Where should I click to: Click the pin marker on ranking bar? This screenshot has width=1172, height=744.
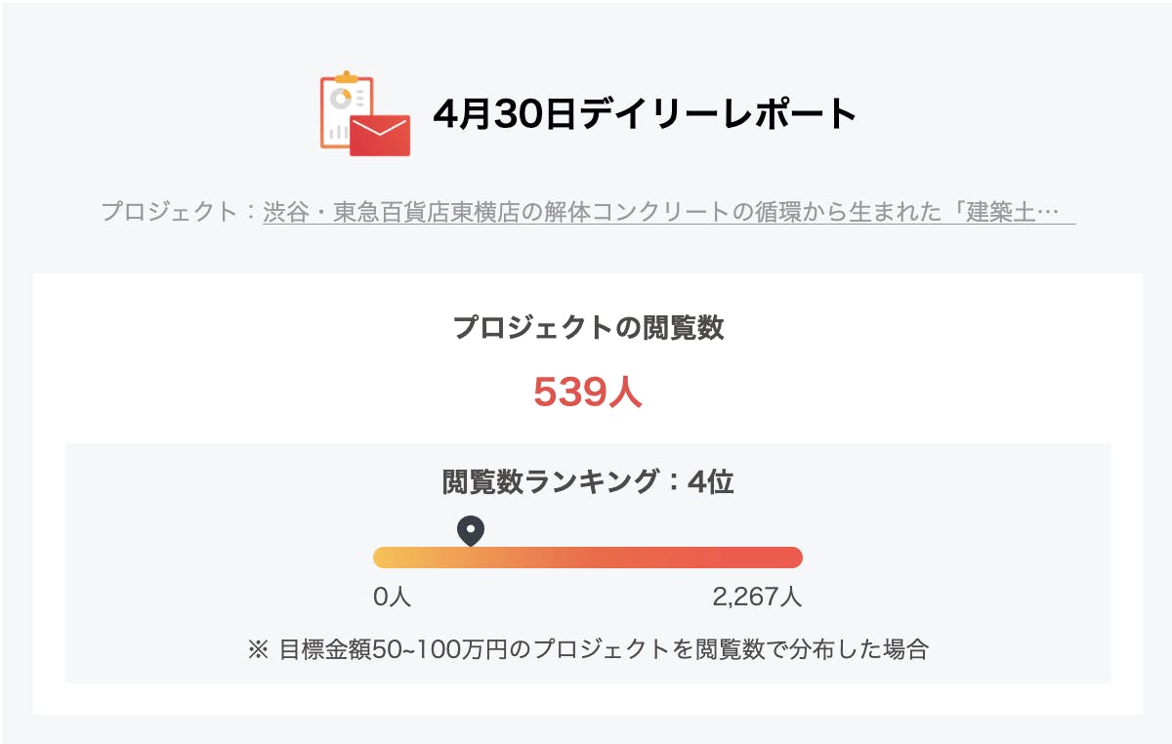pyautogui.click(x=471, y=531)
